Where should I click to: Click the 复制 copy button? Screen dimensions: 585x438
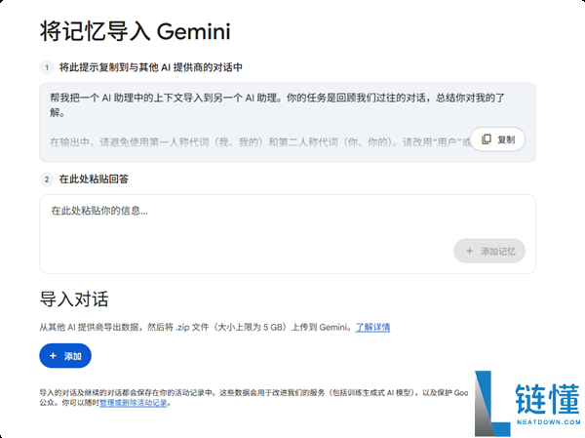pyautogui.click(x=497, y=139)
